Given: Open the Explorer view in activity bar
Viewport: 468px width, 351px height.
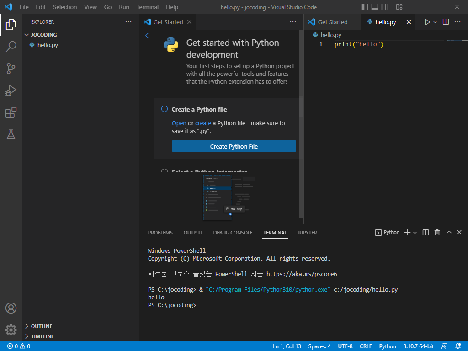Looking at the screenshot, I should [11, 25].
